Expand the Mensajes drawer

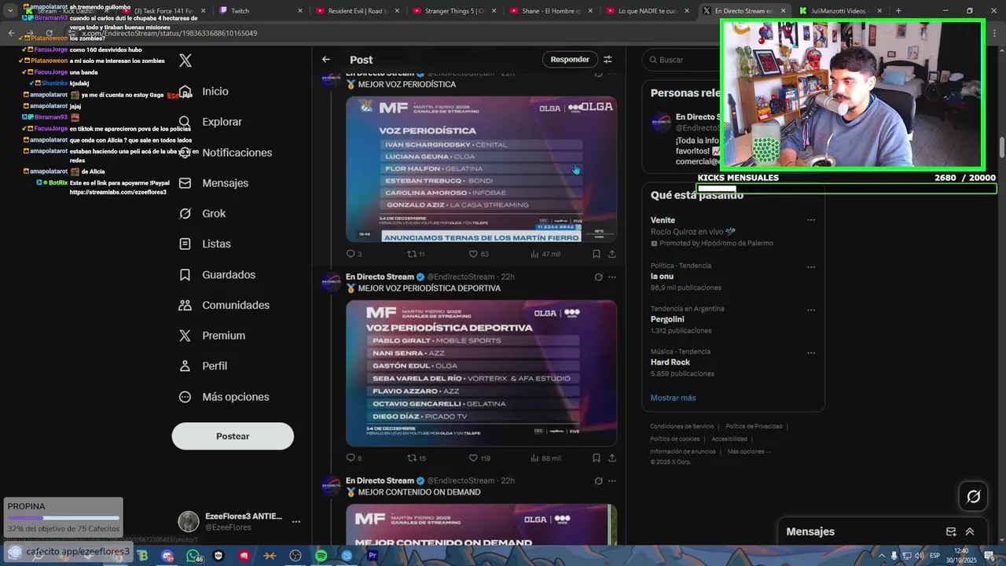pyautogui.click(x=970, y=531)
